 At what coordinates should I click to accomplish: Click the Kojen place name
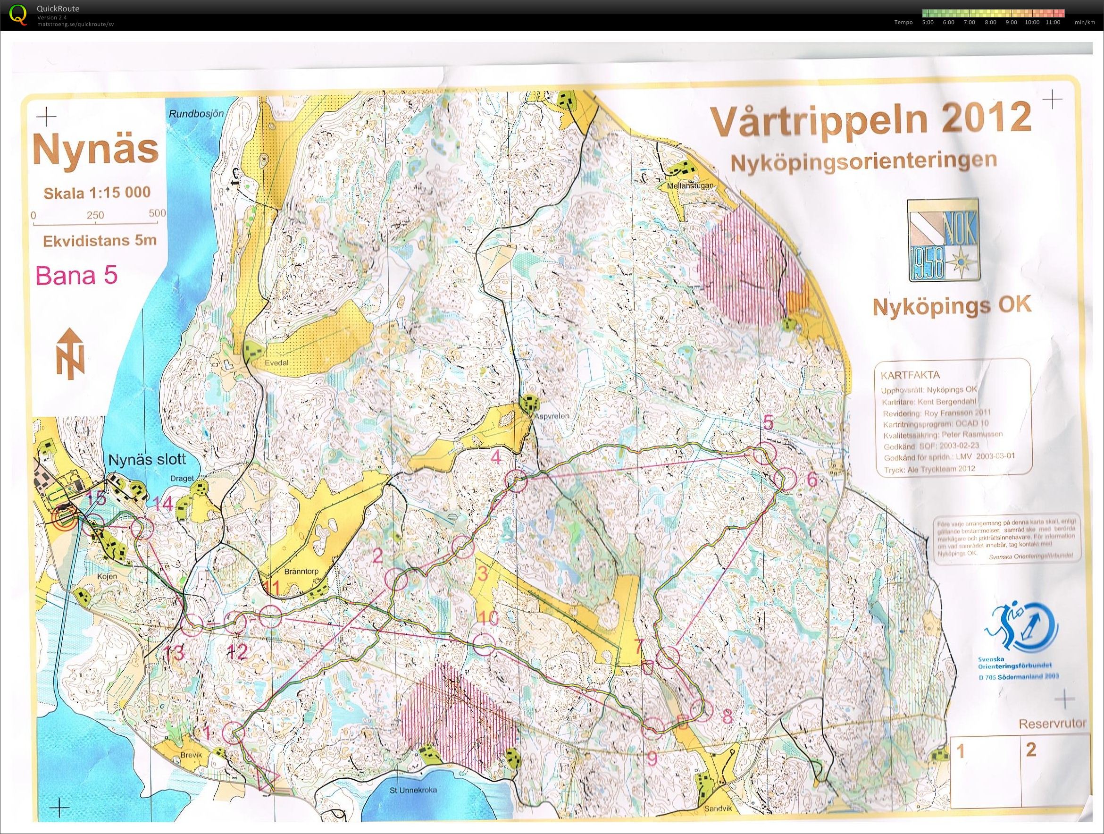pyautogui.click(x=107, y=576)
